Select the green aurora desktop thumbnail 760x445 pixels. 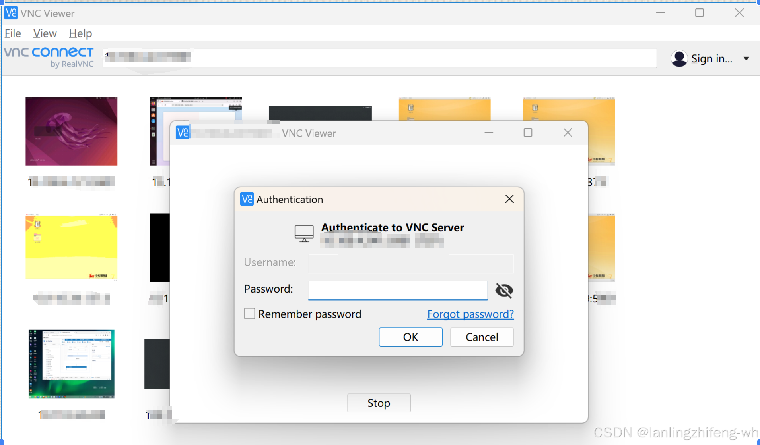pyautogui.click(x=72, y=364)
